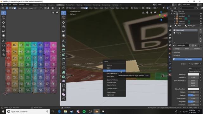The height and width of the screenshot is (114, 203).
Task: Select the Coping material slot
Action: pyautogui.click(x=185, y=33)
